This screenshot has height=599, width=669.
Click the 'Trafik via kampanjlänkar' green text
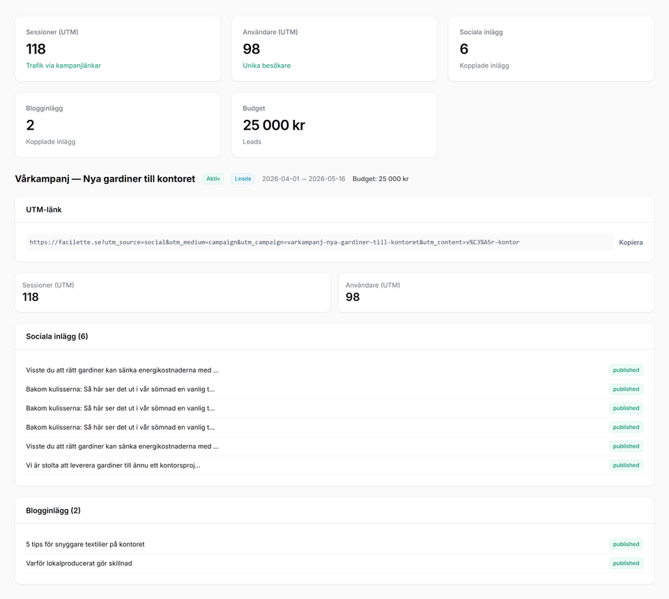63,65
